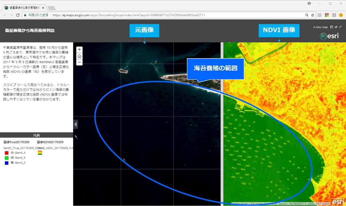346x206 pixels.
Task: Zoom out using the map minus icon
Action: pos(79,63)
